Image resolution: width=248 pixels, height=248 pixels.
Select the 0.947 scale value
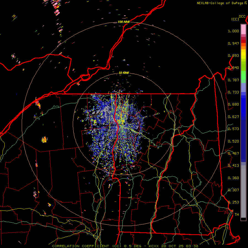coord(233,43)
